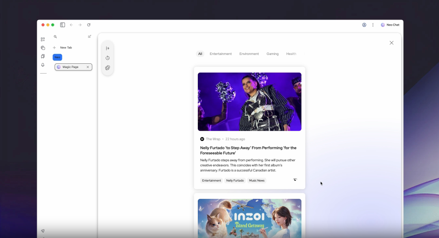Click the history clock icon in floating toolbar
Image resolution: width=439 pixels, height=238 pixels.
[108, 58]
